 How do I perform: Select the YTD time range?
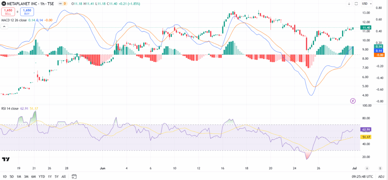click(x=42, y=176)
